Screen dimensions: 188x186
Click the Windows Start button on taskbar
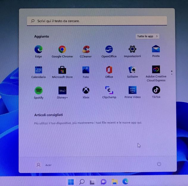point(71,182)
